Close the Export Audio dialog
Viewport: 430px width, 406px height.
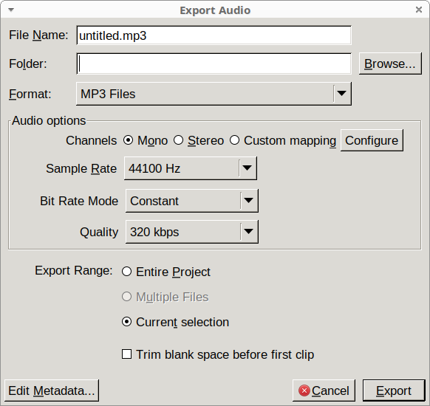pyautogui.click(x=418, y=10)
